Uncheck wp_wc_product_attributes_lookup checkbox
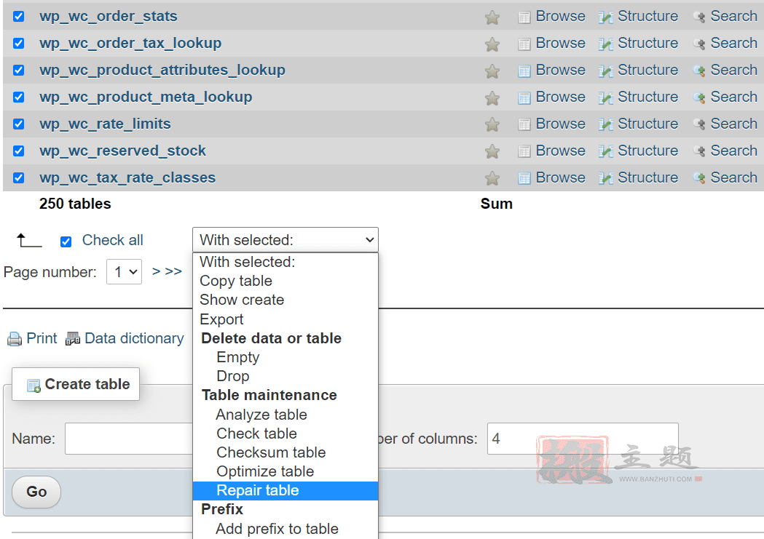Viewport: 764px width, 539px height. click(18, 70)
